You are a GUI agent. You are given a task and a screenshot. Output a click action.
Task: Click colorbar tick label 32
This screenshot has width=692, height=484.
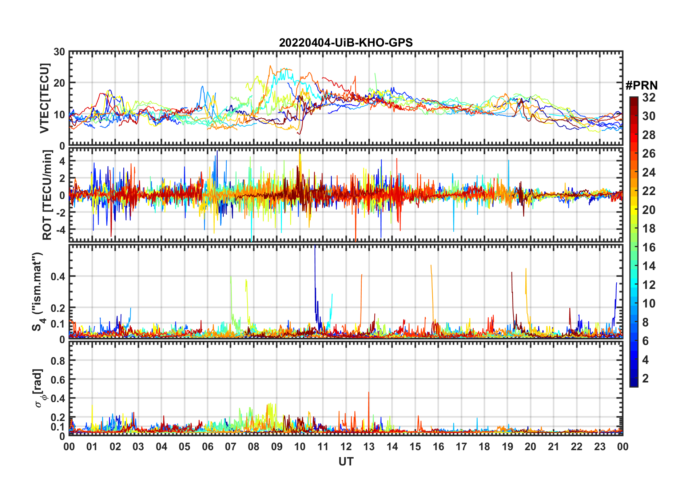tap(649, 98)
